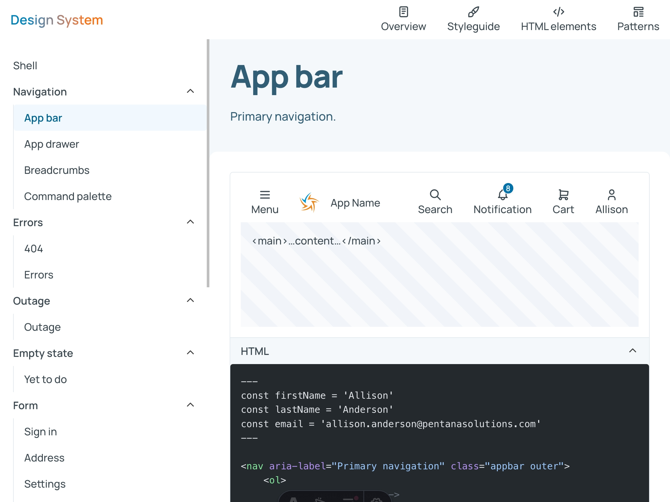670x502 pixels.
Task: Click the Search magnifier icon
Action: [435, 195]
